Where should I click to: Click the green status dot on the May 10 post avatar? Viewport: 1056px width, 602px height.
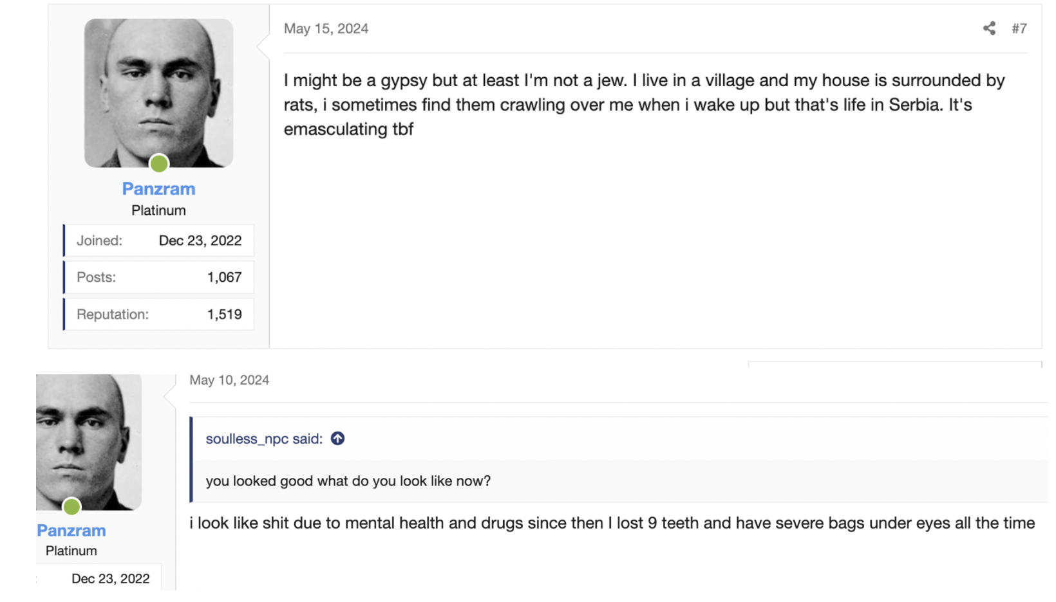[x=72, y=506]
